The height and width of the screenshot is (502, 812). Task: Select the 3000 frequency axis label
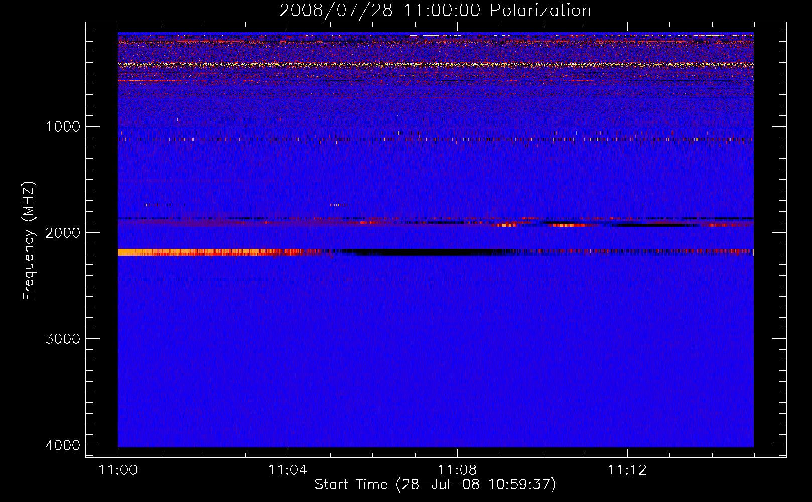tap(63, 339)
